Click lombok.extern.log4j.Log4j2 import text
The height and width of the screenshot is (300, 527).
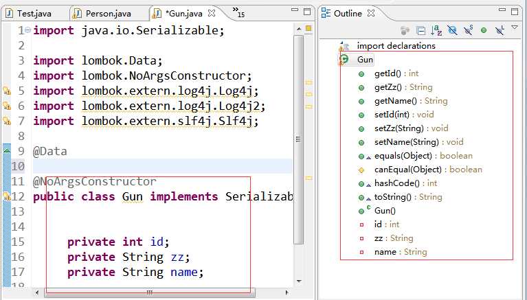(173, 106)
